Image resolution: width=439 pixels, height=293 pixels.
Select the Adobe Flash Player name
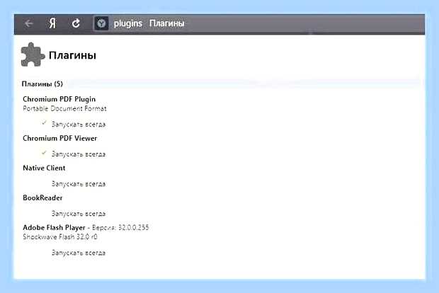click(54, 228)
